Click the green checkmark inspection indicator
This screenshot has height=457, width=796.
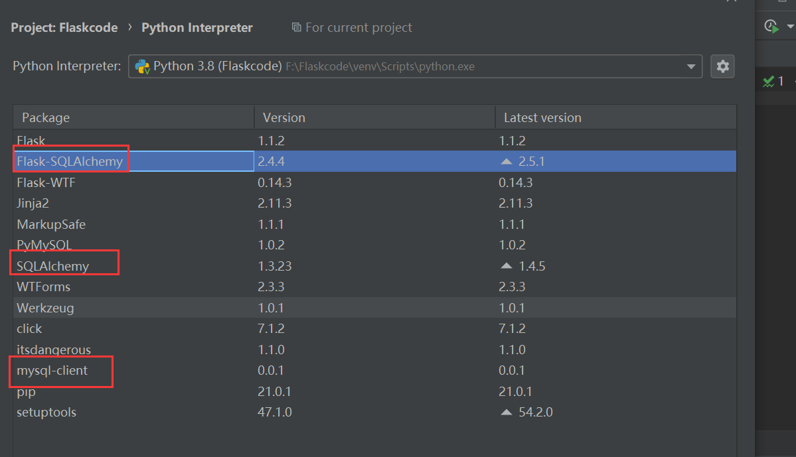[769, 81]
